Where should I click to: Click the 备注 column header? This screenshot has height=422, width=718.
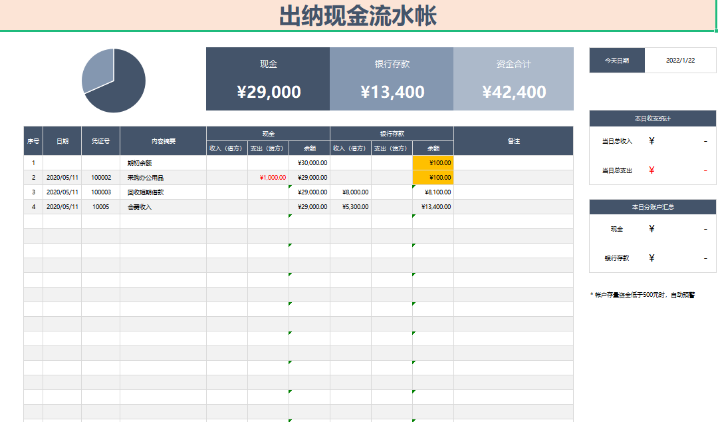513,140
